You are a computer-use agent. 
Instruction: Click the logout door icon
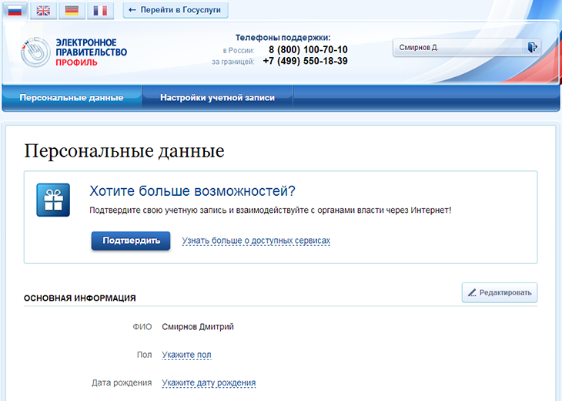(x=532, y=47)
